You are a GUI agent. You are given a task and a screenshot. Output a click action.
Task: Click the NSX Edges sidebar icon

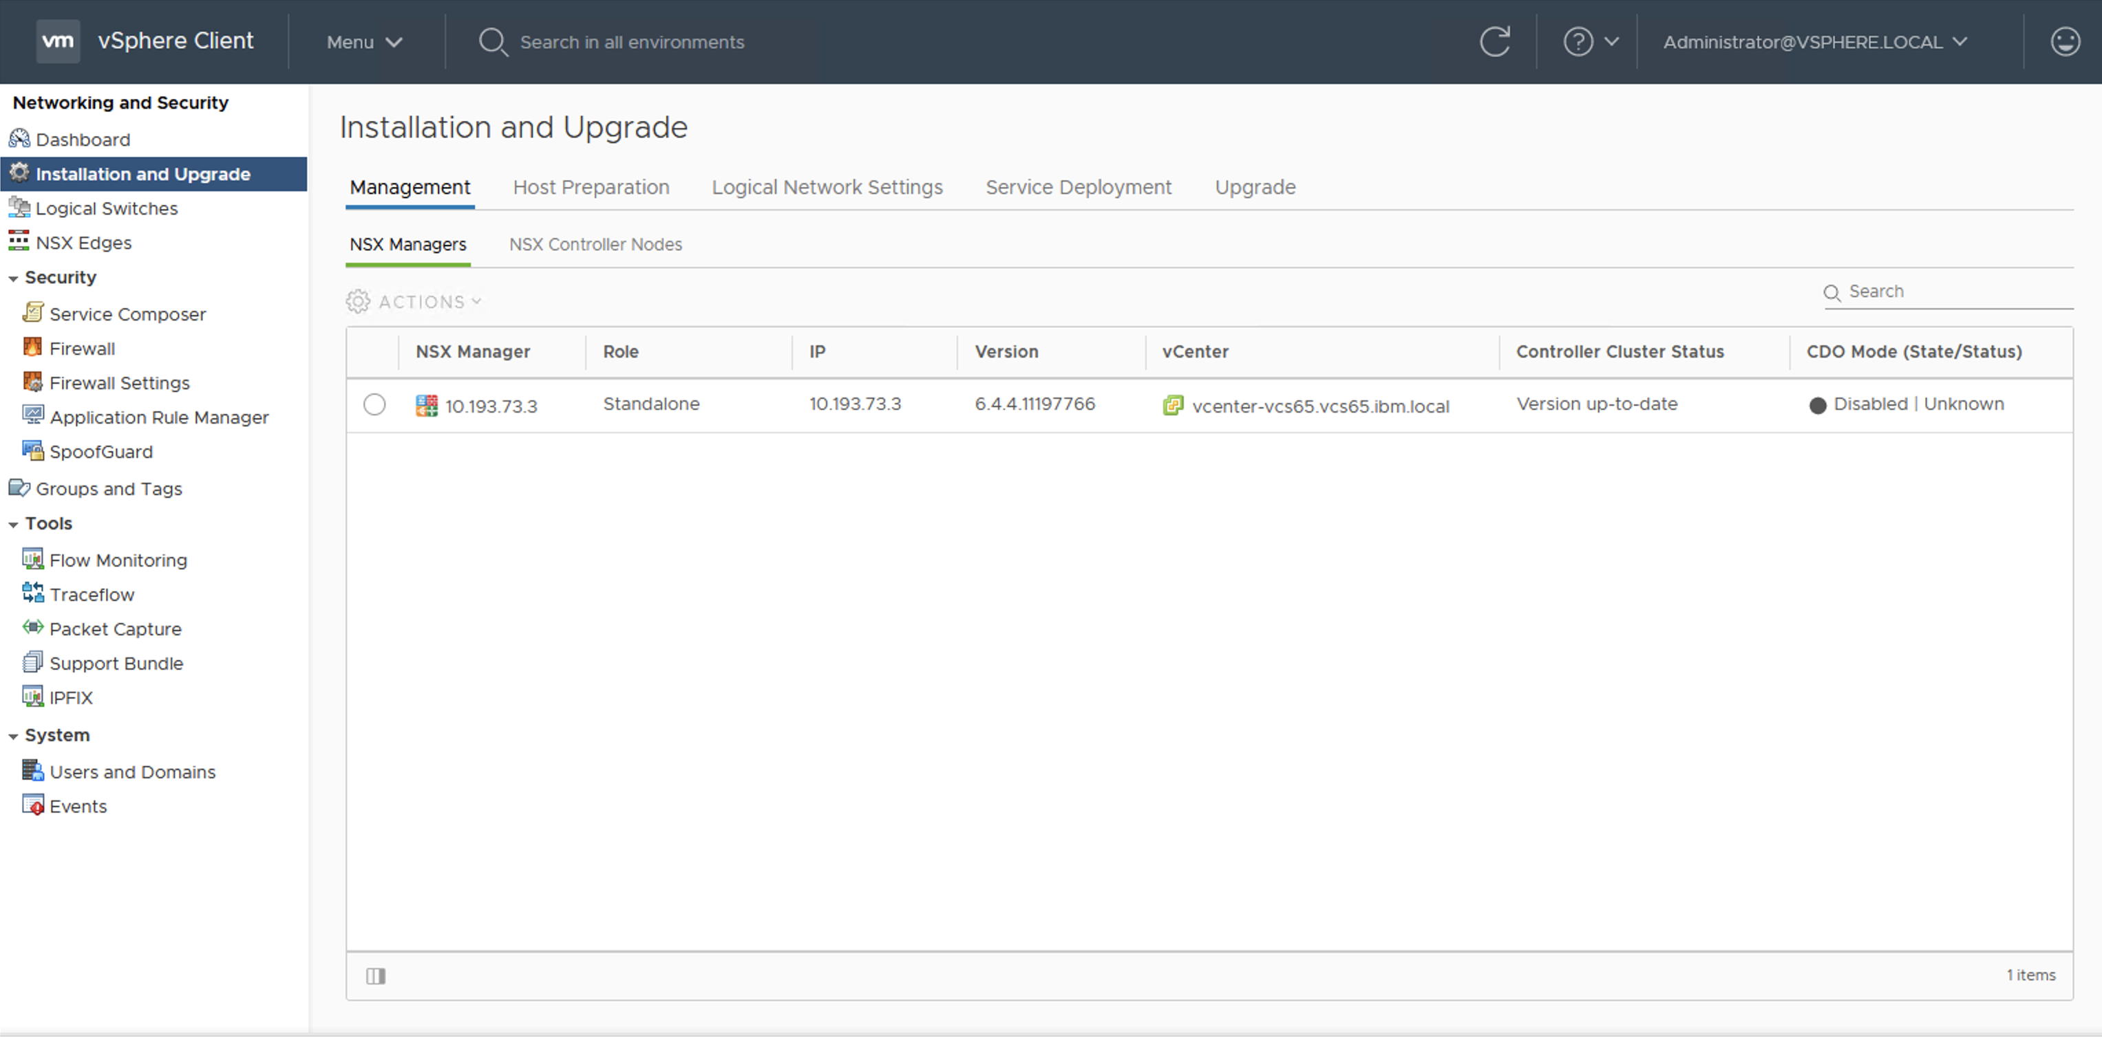pos(19,242)
